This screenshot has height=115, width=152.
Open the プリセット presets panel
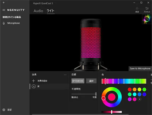click(147, 10)
